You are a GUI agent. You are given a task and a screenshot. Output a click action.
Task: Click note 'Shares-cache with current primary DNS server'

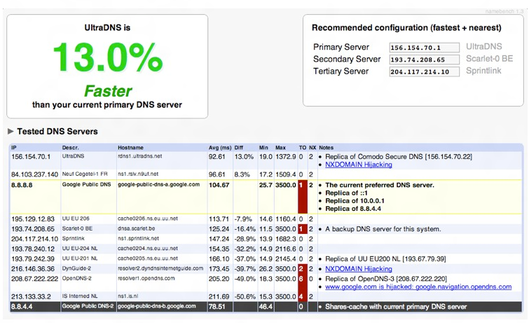(396, 306)
